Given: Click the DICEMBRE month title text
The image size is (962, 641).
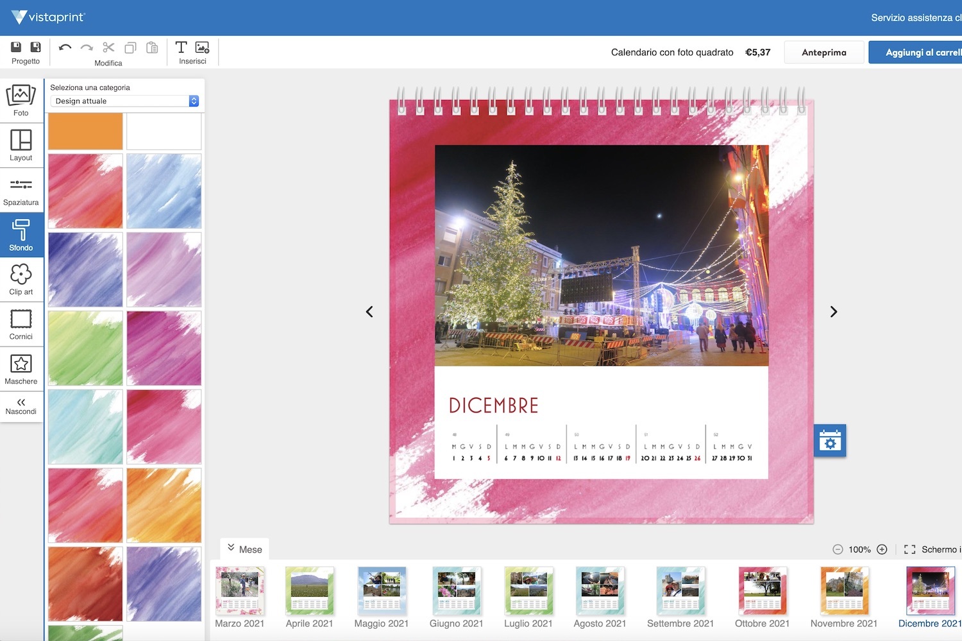Looking at the screenshot, I should point(494,406).
